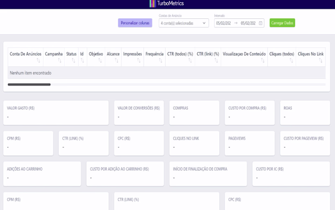The height and width of the screenshot is (210, 335).
Task: Click INÍCIO DE FINALIZAÇÃO DE COMPRA label
Action: (200, 169)
